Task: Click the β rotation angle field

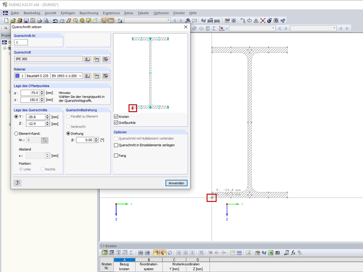Action: point(85,140)
